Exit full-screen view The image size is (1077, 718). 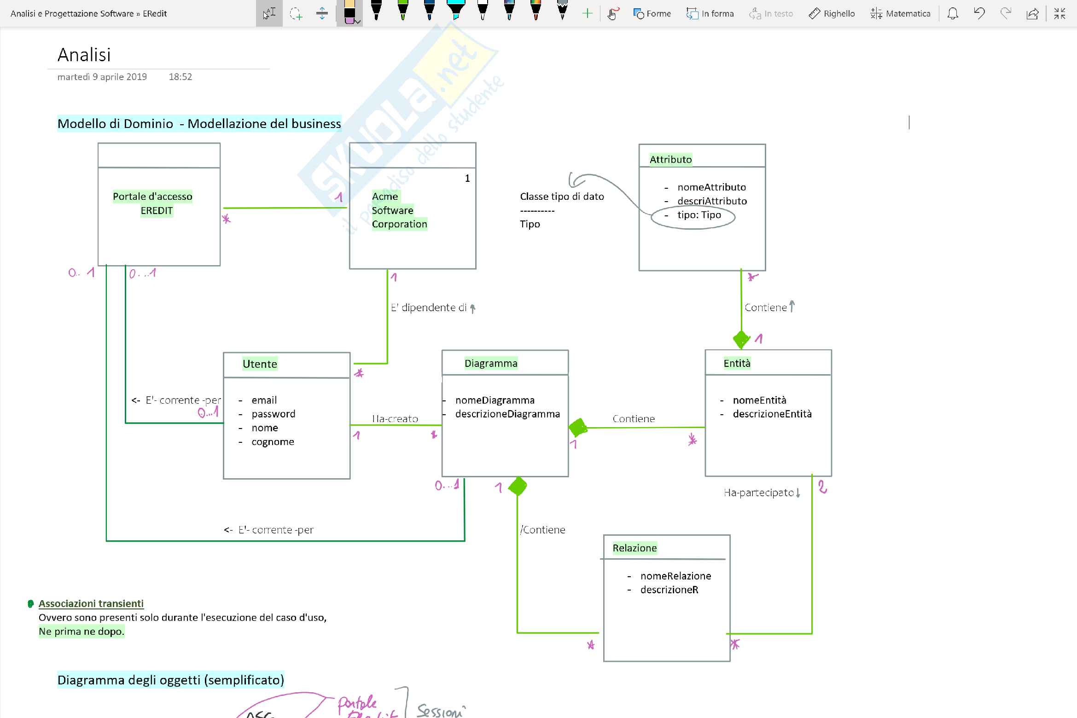[x=1060, y=14]
